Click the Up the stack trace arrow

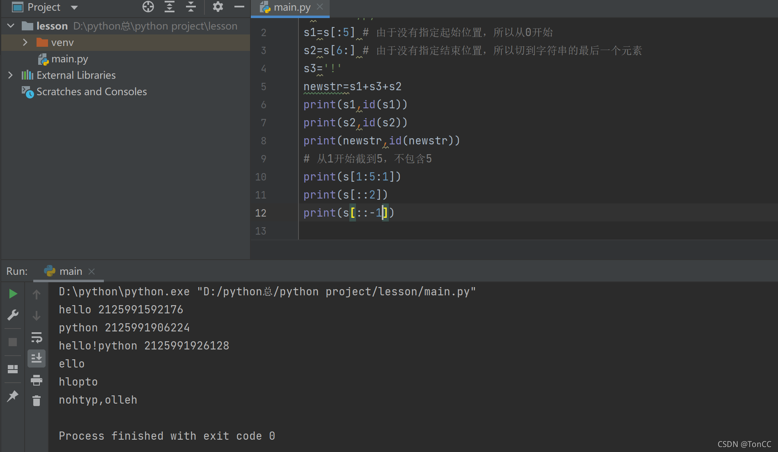pyautogui.click(x=37, y=294)
